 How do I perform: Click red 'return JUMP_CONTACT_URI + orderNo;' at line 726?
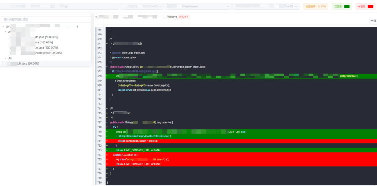241,164
